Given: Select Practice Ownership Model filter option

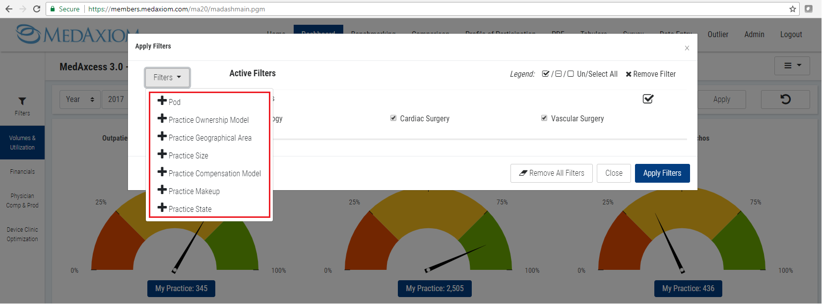Looking at the screenshot, I should 208,120.
